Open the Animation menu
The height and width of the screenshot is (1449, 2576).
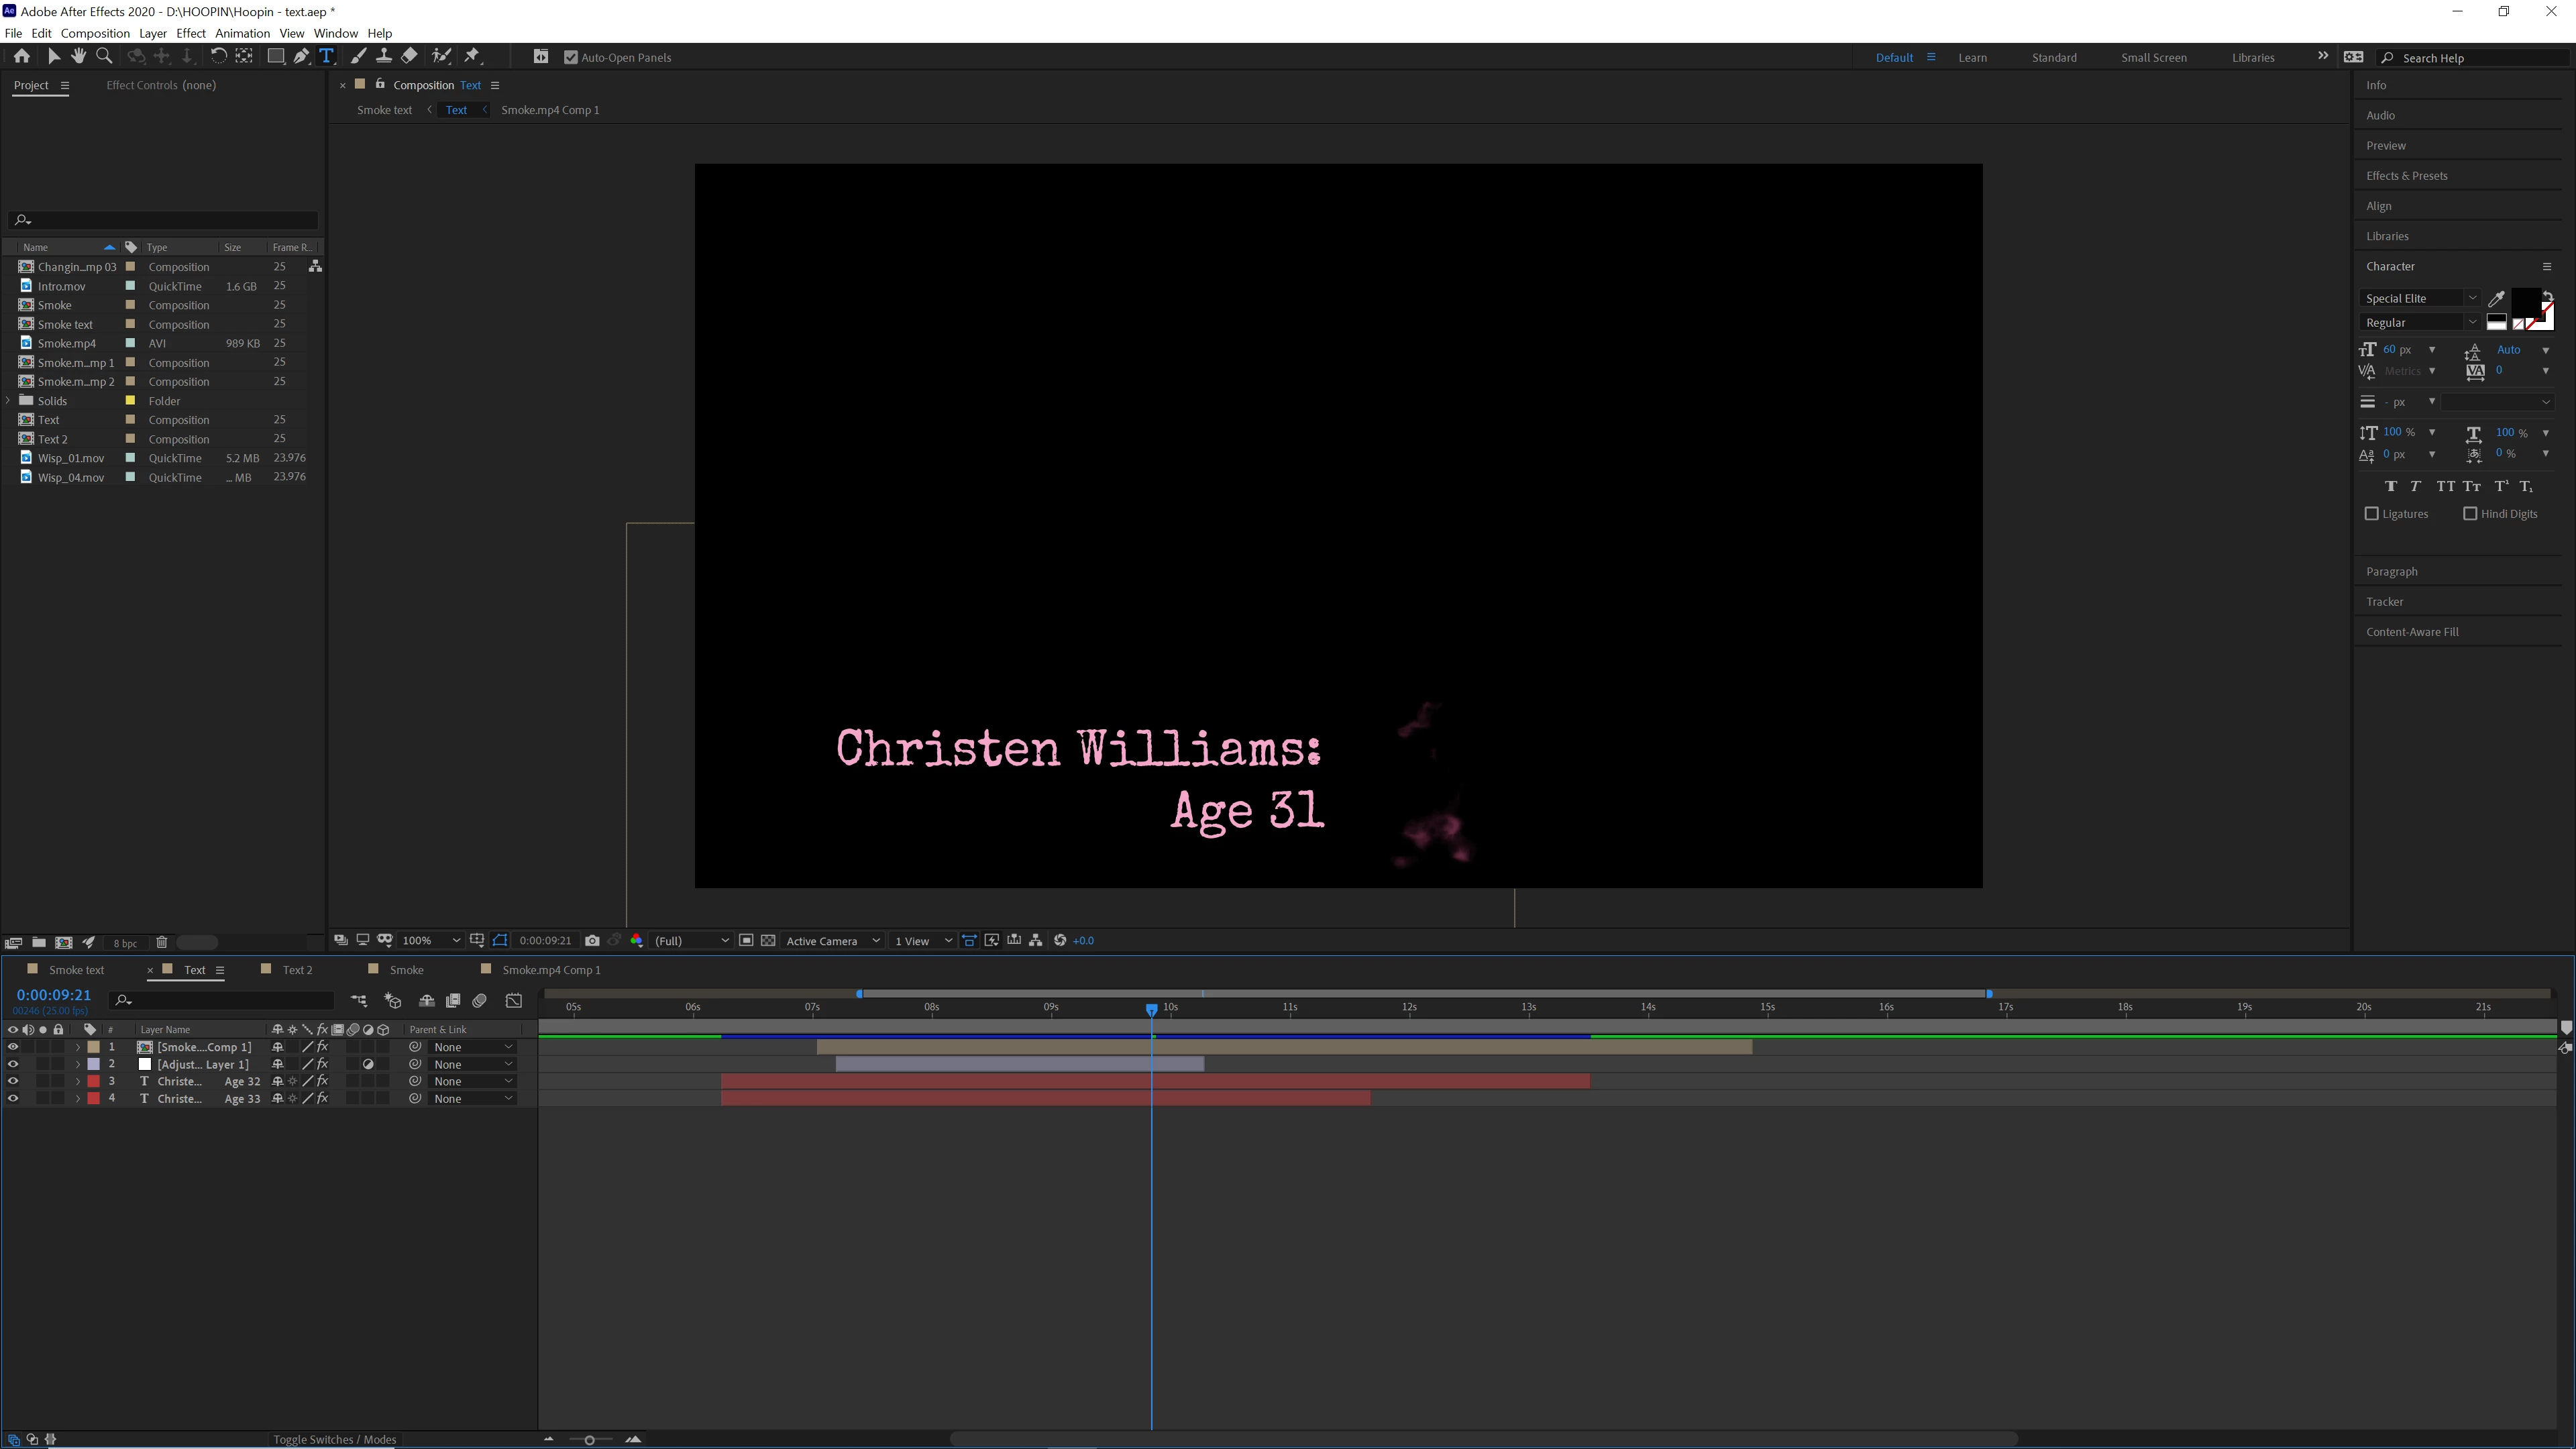[x=242, y=33]
